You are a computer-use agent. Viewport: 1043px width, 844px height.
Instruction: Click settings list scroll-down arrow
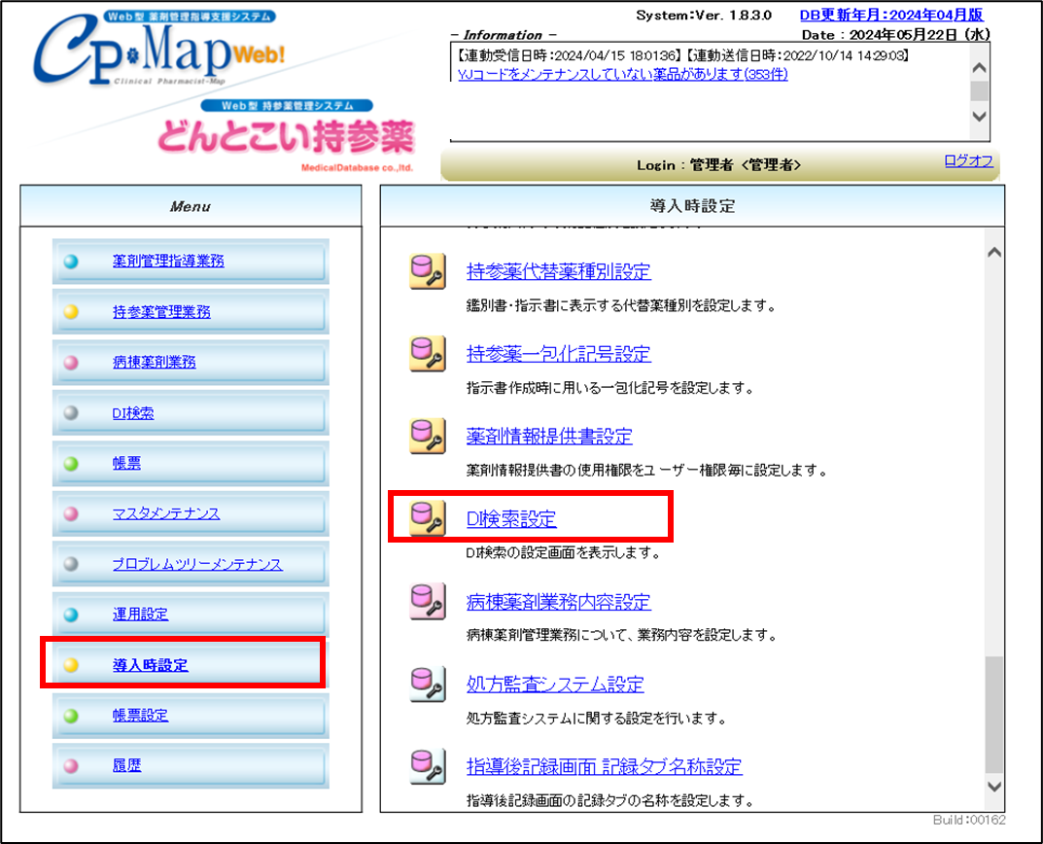pos(992,785)
